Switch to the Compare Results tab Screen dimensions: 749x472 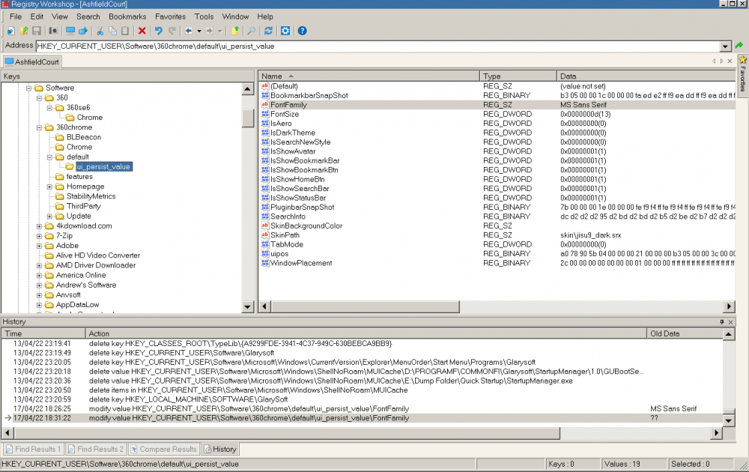[x=163, y=450]
